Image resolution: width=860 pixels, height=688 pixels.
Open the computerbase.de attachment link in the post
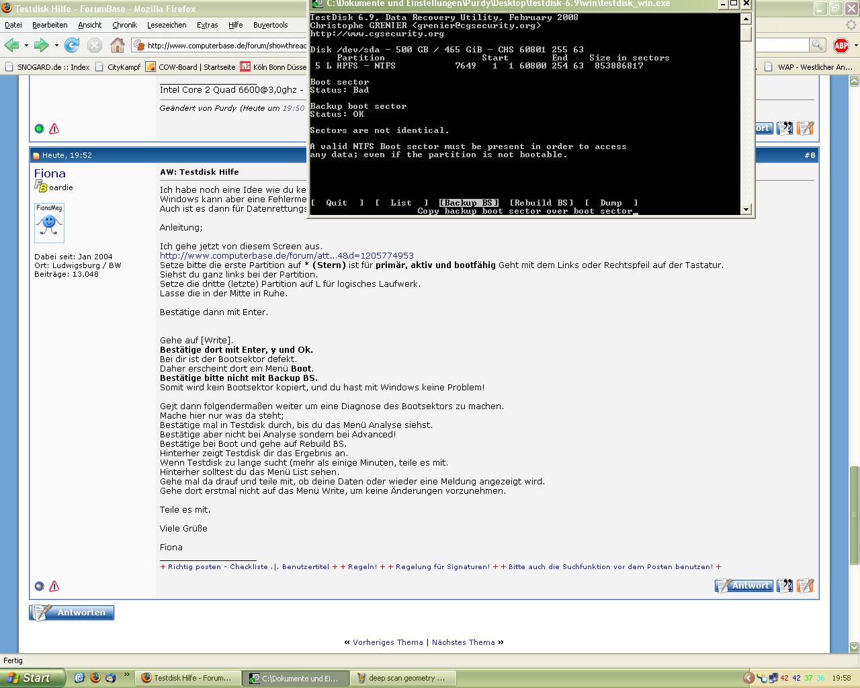tap(287, 255)
